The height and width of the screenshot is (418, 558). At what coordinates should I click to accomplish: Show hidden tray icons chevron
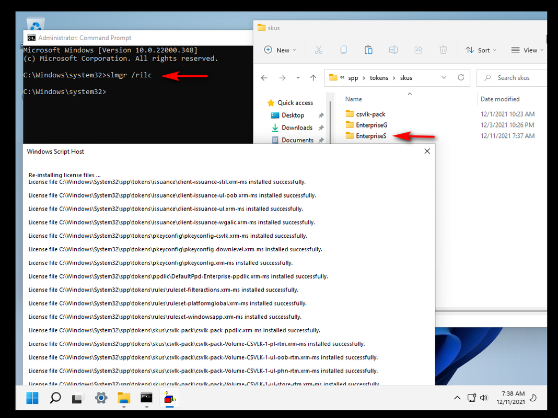tap(457, 398)
